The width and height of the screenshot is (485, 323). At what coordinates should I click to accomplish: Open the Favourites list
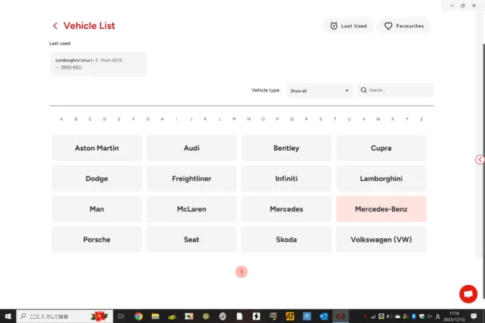[404, 26]
